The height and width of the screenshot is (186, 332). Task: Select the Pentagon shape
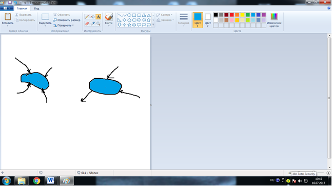129,20
